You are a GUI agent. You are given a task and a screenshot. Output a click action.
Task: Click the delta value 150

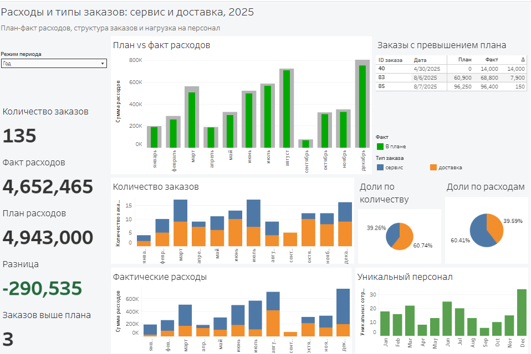[520, 86]
